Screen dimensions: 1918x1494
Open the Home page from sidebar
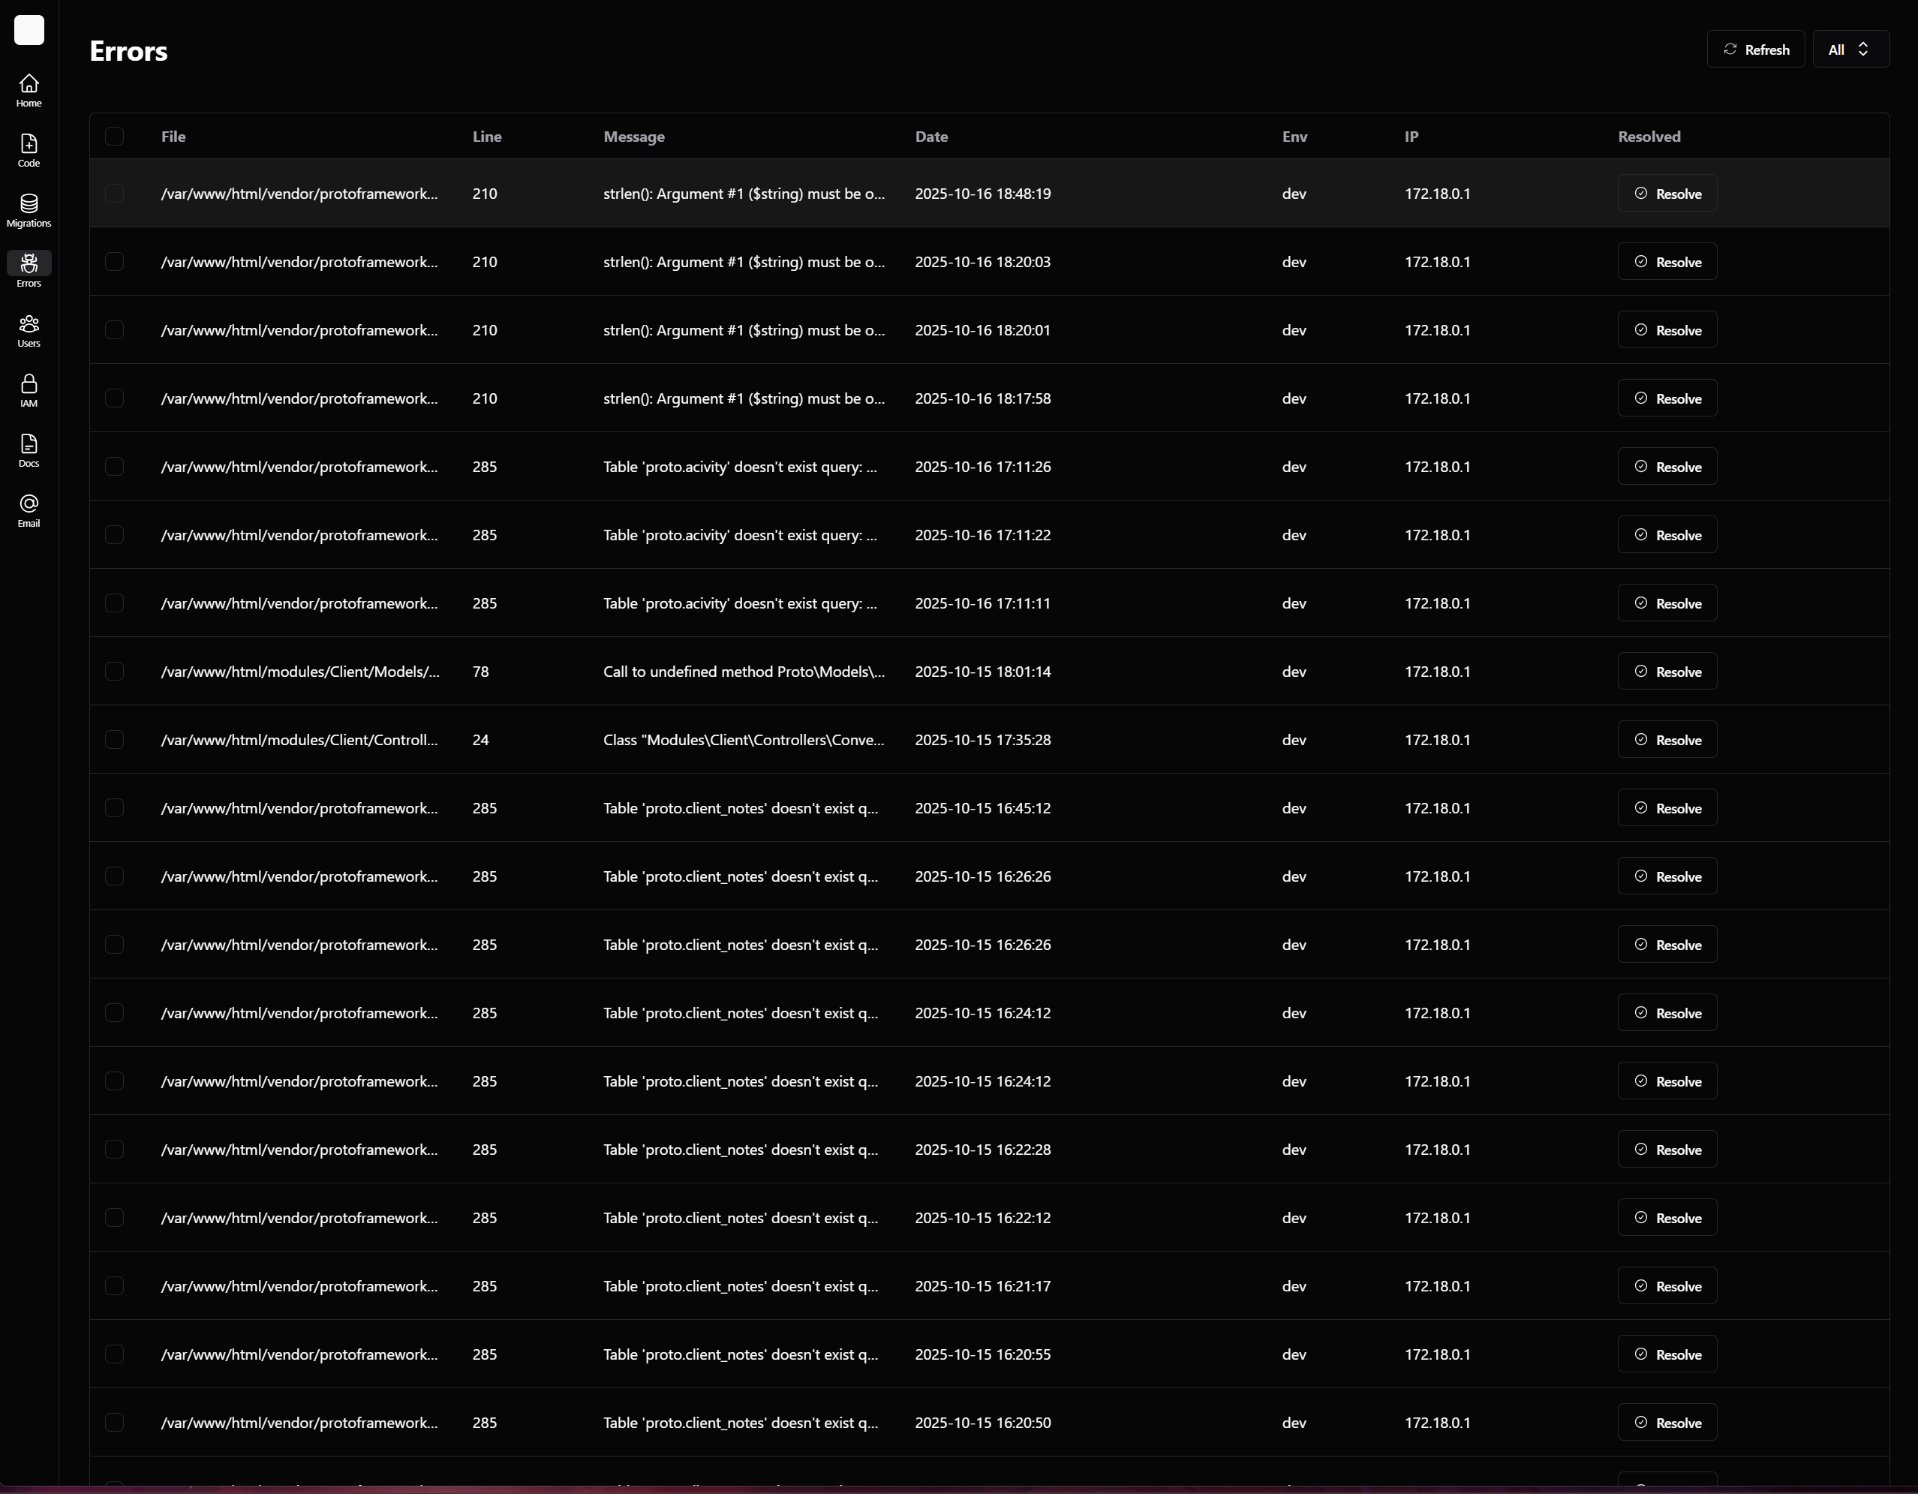pyautogui.click(x=29, y=89)
